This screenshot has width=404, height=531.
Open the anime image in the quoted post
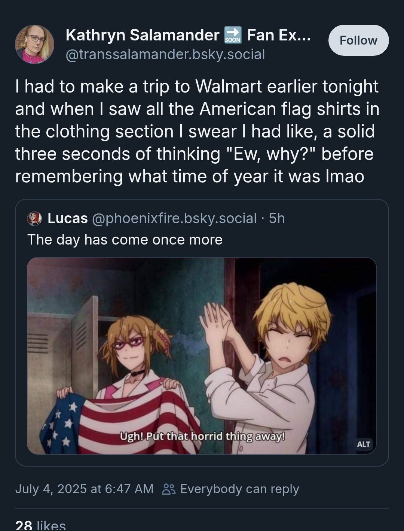click(202, 356)
